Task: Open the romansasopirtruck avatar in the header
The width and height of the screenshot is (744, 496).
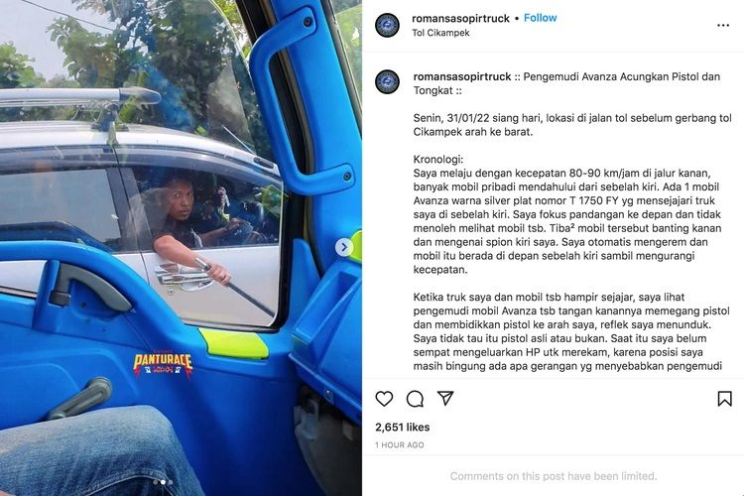Action: [x=387, y=25]
